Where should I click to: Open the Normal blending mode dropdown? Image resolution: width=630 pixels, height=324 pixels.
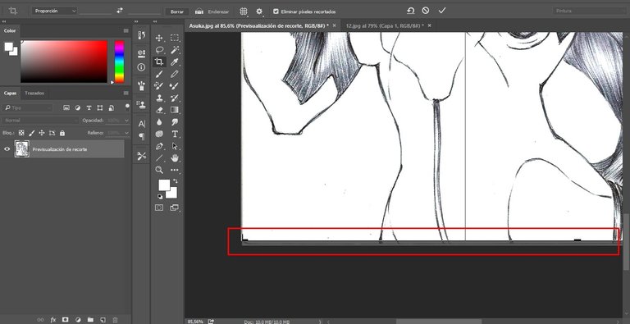40,121
